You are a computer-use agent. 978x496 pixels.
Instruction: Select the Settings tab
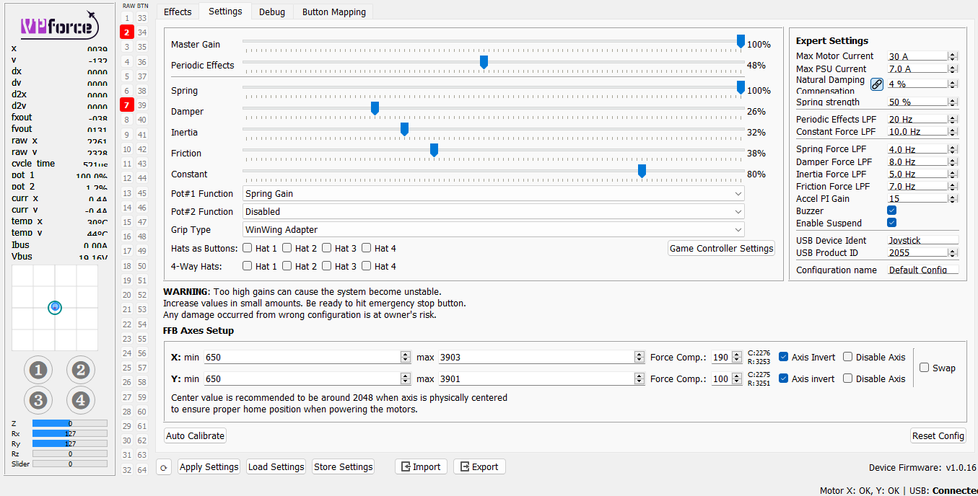[225, 11]
